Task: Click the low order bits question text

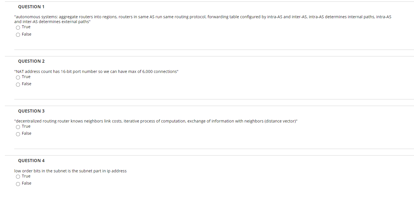Action: (70, 171)
